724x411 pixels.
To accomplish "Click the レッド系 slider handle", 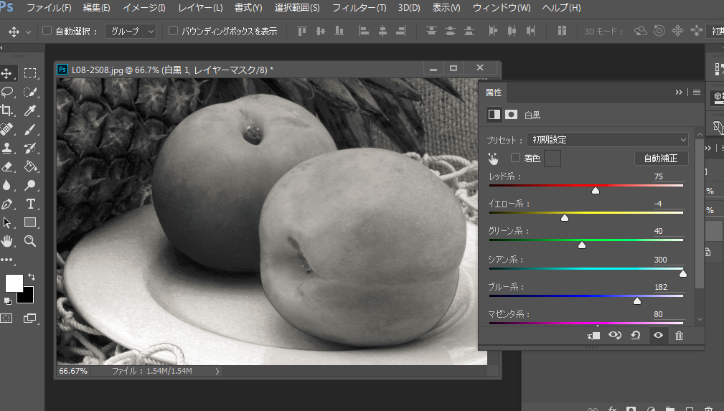I will tap(596, 190).
